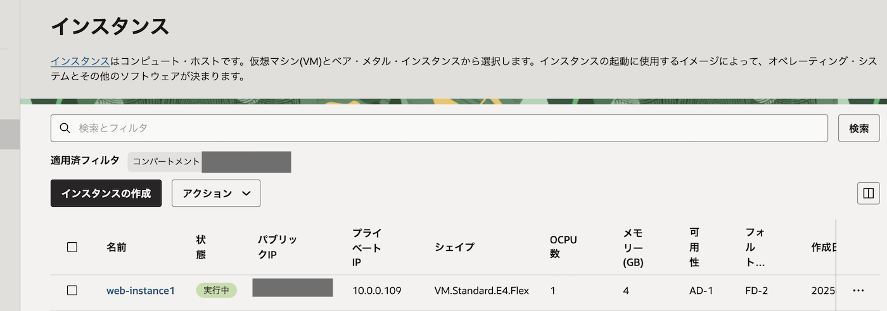The image size is (887, 311).
Task: Toggle the select-all instances checkbox
Action: point(72,247)
